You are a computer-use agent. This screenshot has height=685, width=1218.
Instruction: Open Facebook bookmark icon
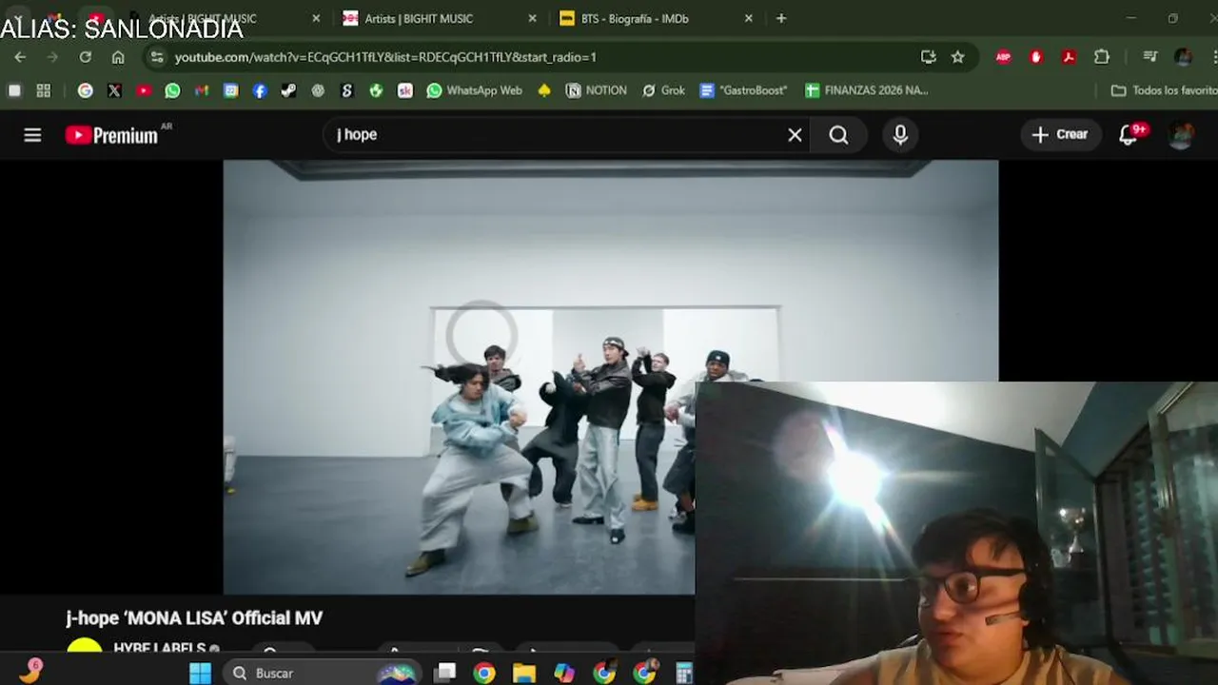click(x=260, y=90)
